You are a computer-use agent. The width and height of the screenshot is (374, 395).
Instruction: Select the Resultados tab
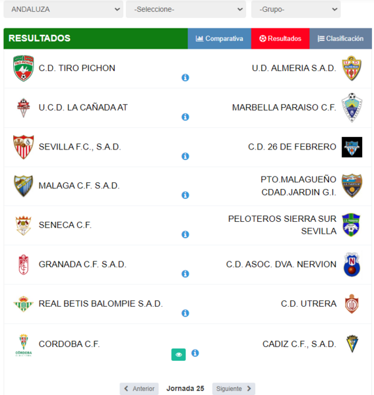[280, 39]
